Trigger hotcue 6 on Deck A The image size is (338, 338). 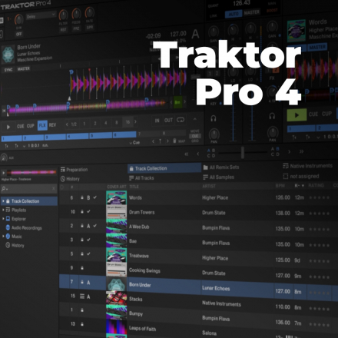[124, 134]
